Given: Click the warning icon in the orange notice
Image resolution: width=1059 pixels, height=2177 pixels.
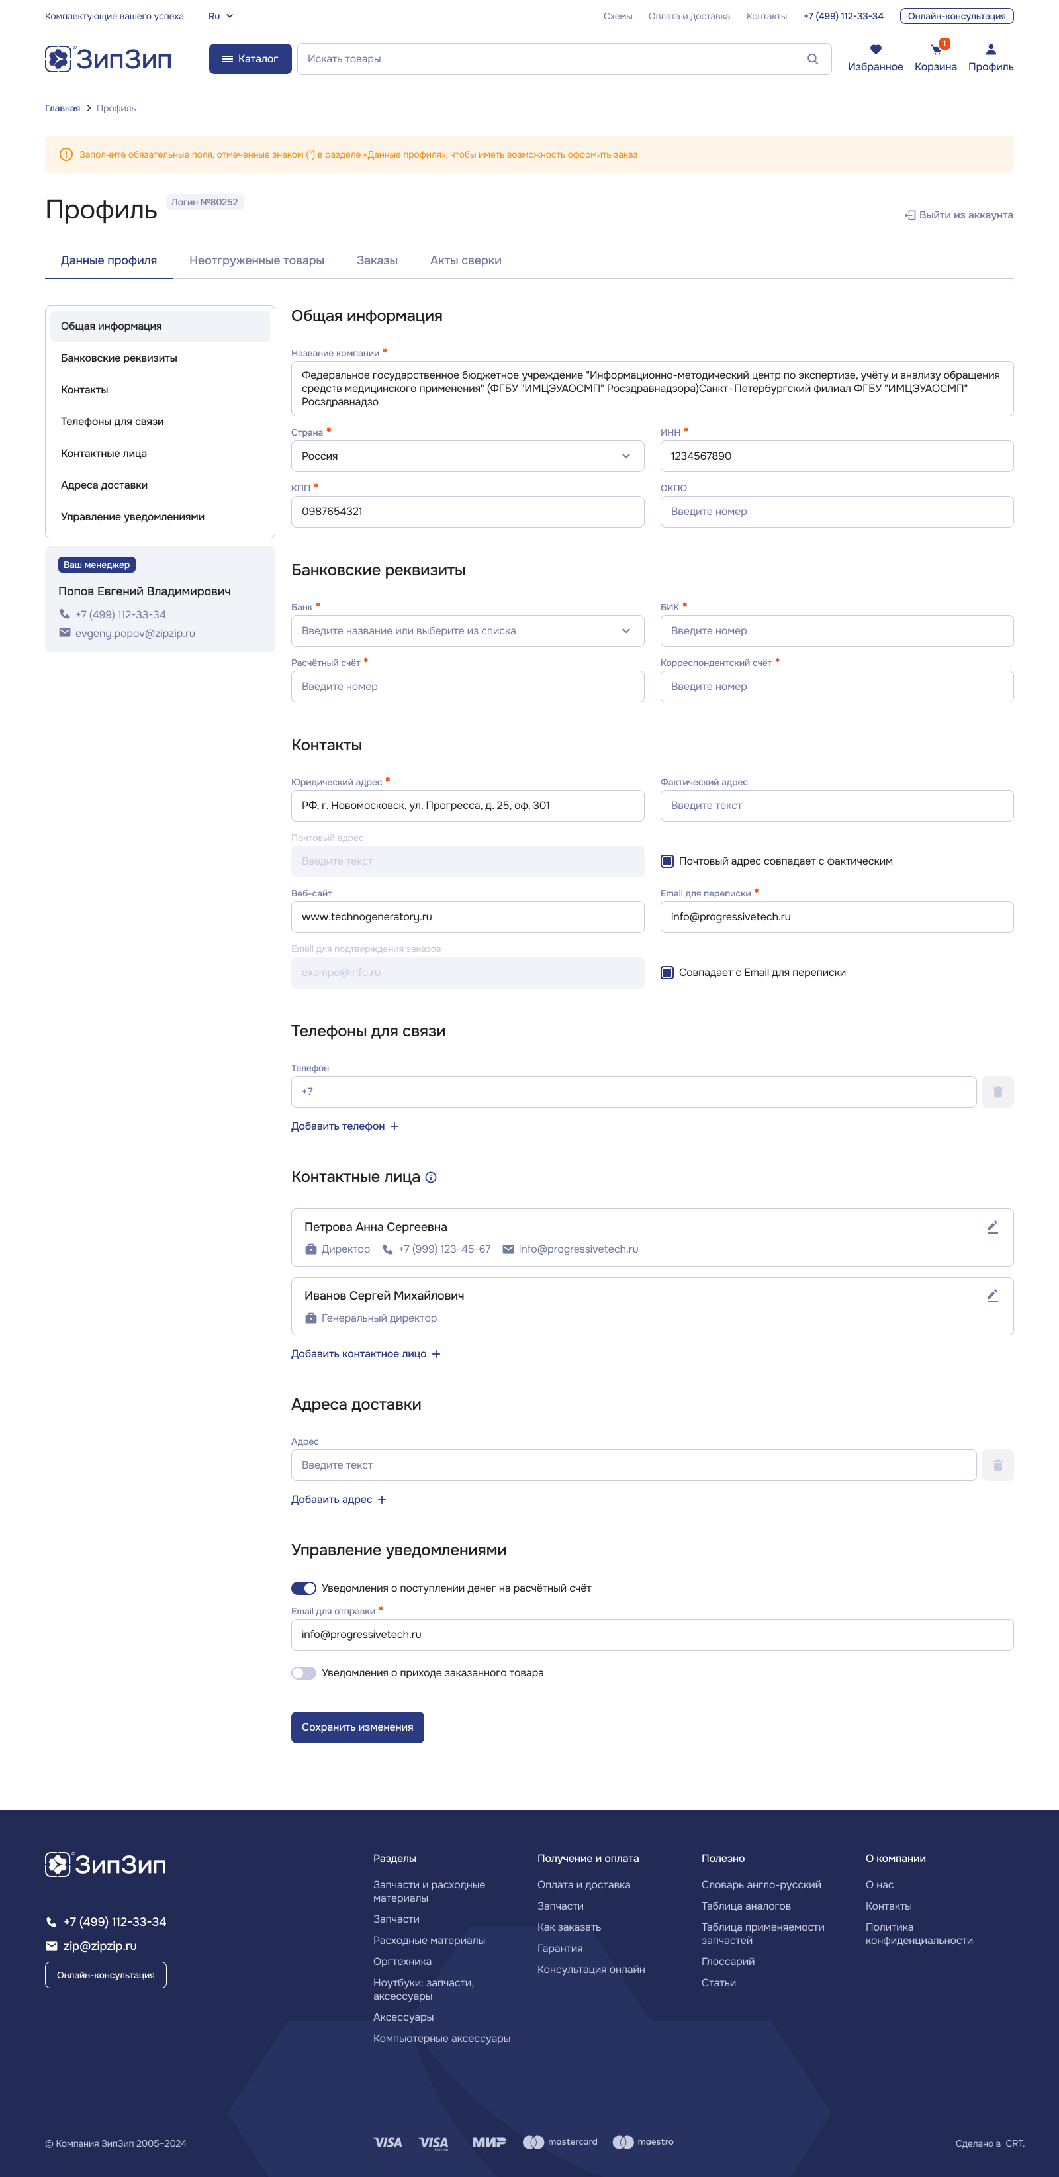Looking at the screenshot, I should (x=66, y=155).
